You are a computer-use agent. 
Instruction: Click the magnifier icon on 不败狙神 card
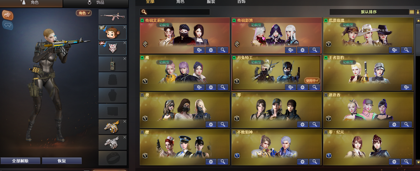pyautogui.click(x=315, y=161)
